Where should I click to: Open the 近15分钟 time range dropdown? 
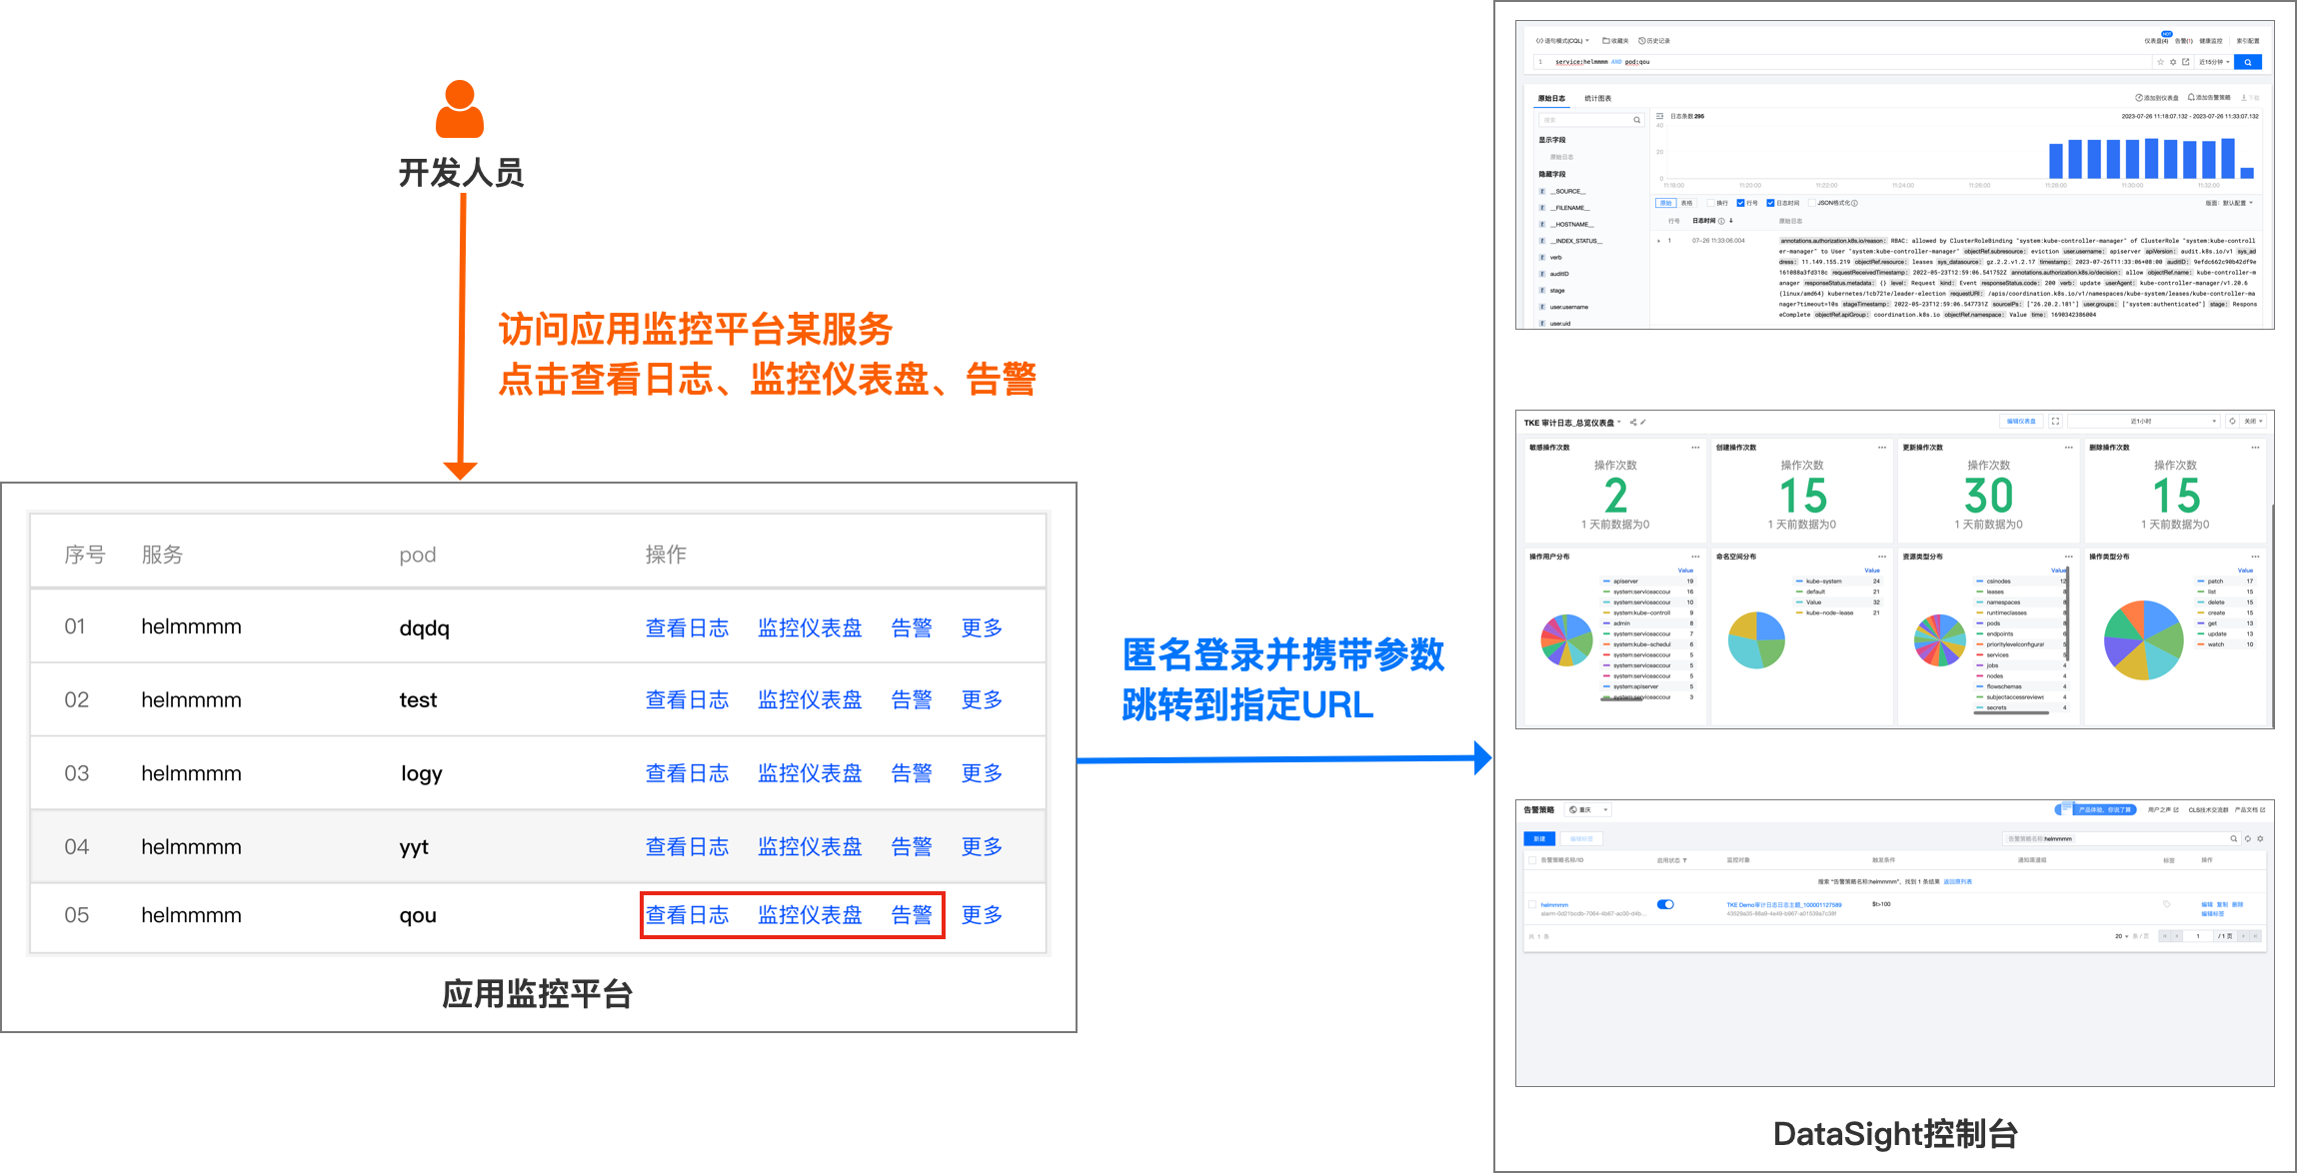(2214, 62)
